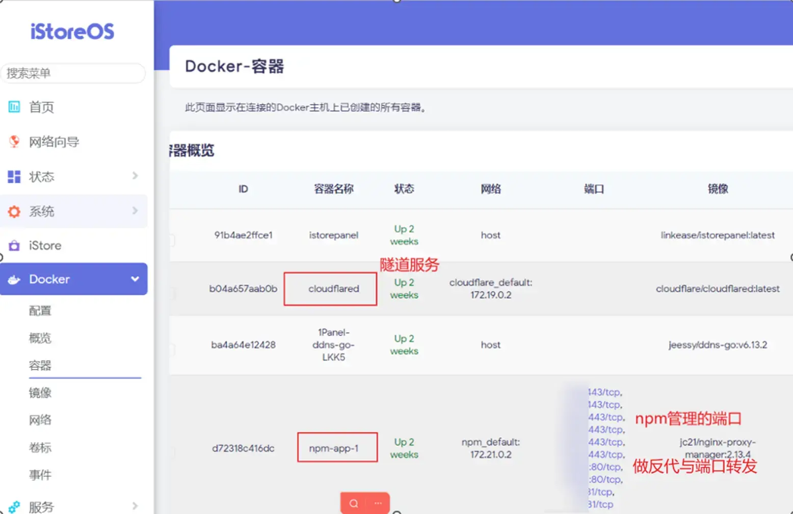Image resolution: width=793 pixels, height=514 pixels.
Task: Expand the 状态 menu chevron
Action: click(x=135, y=176)
